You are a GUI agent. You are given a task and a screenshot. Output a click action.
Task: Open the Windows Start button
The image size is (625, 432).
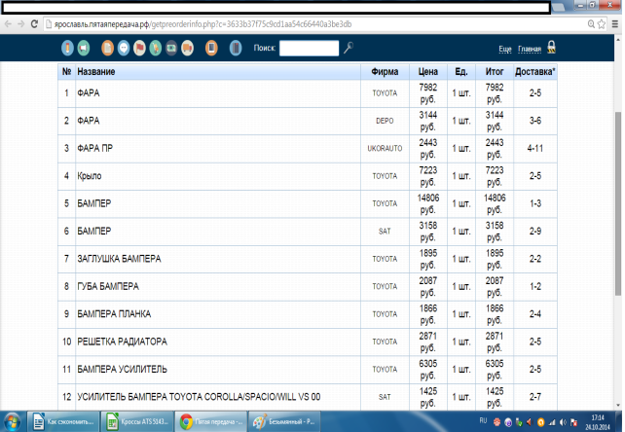12,422
